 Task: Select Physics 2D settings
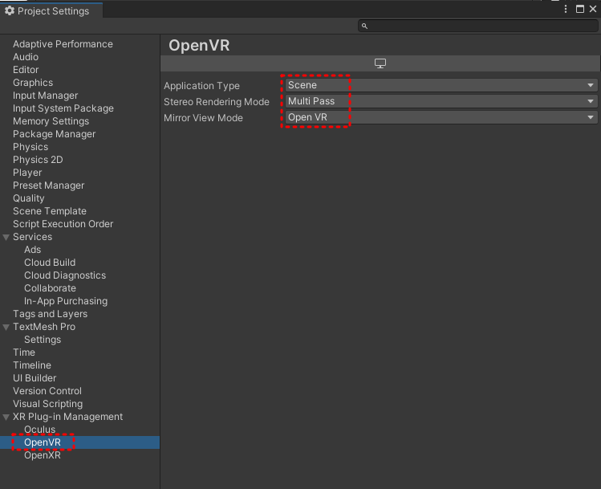(x=38, y=160)
